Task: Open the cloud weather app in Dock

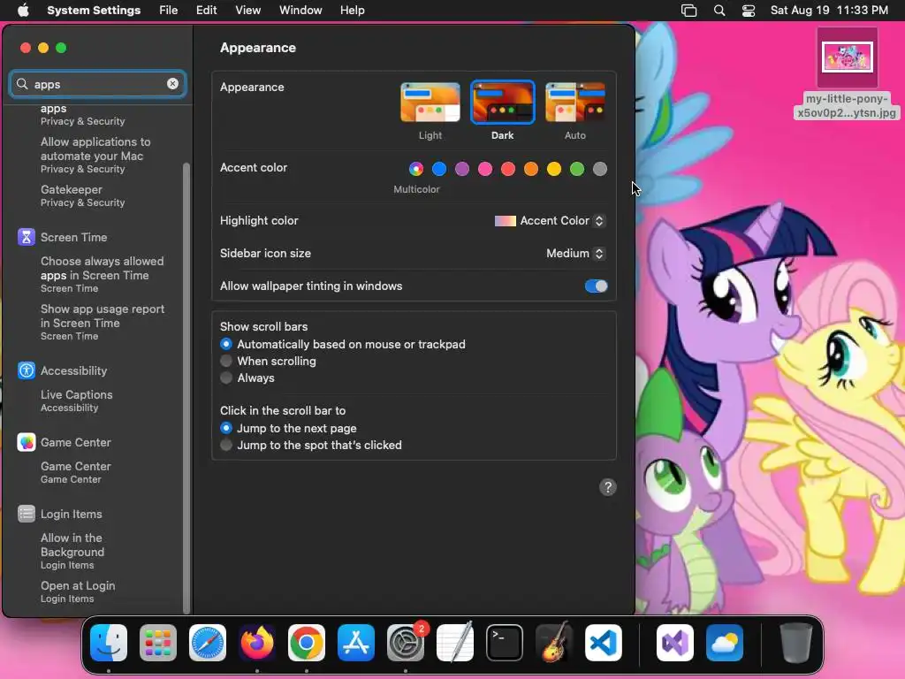Action: [725, 643]
